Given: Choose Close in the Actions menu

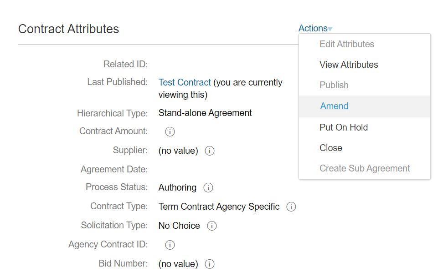Looking at the screenshot, I should tap(331, 148).
